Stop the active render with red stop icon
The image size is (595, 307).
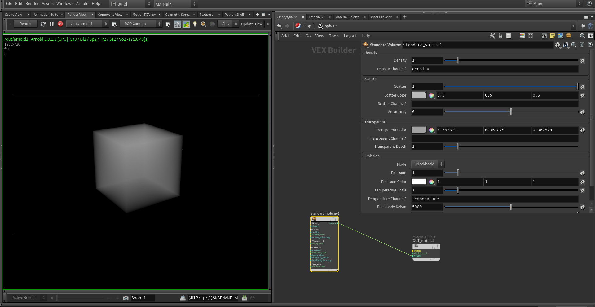[60, 24]
